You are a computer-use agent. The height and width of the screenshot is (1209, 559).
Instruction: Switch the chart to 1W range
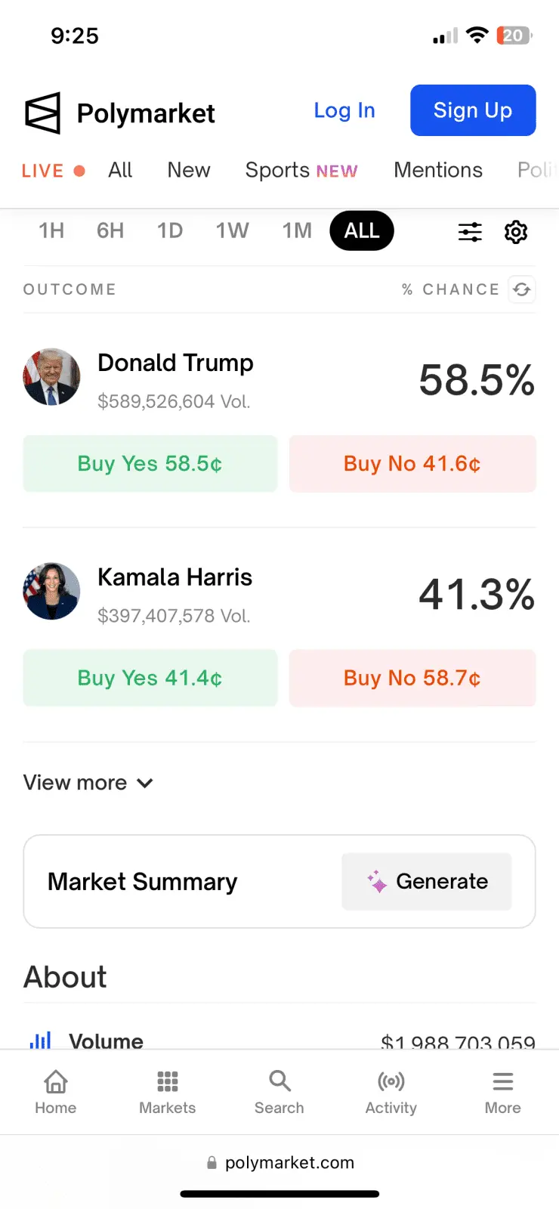232,230
